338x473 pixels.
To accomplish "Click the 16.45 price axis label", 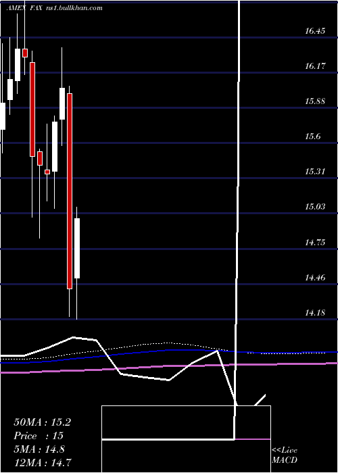I will [x=315, y=31].
